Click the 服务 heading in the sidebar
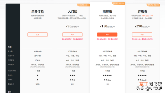 tap(10, 92)
